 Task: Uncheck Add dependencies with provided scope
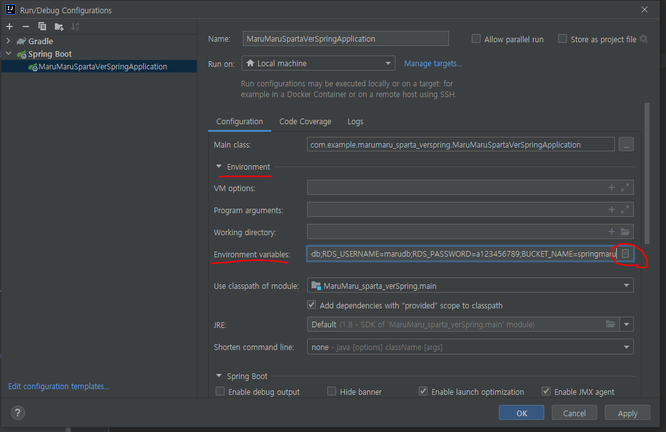312,305
